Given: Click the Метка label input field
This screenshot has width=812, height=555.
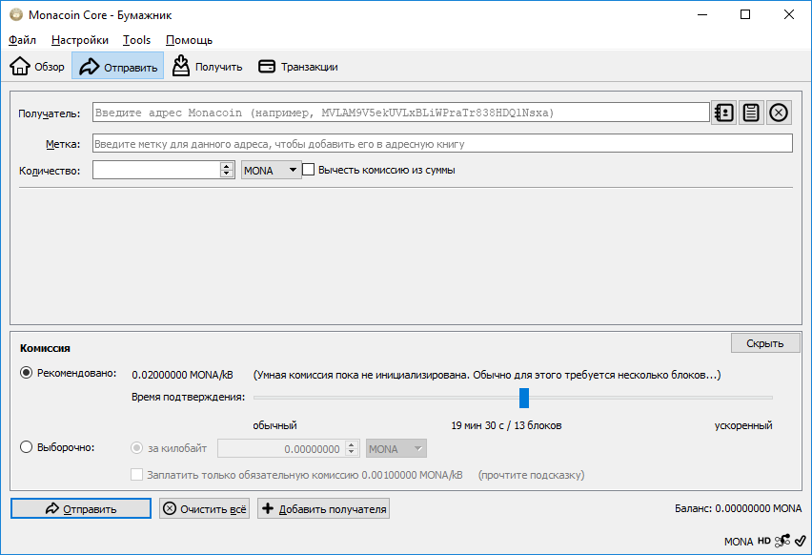Looking at the screenshot, I should click(x=442, y=144).
